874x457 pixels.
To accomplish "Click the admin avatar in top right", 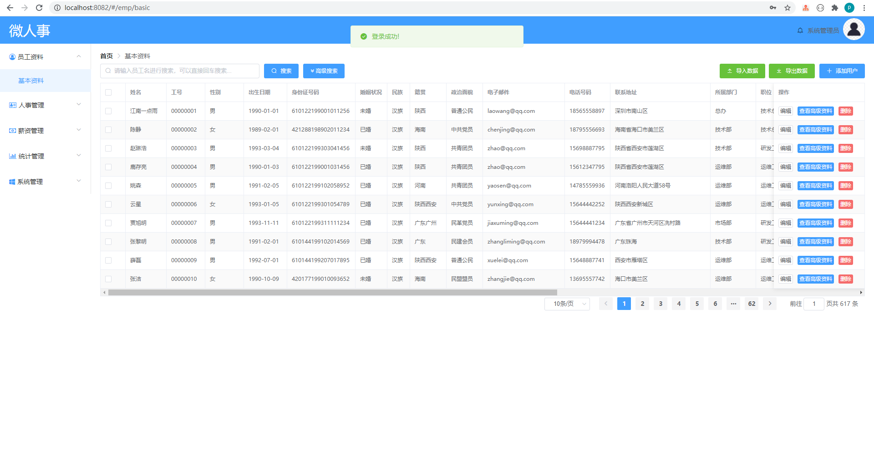I will 854,29.
